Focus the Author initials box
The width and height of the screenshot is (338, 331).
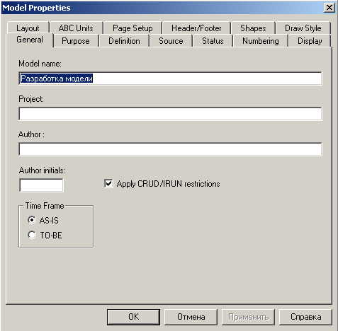pos(41,185)
